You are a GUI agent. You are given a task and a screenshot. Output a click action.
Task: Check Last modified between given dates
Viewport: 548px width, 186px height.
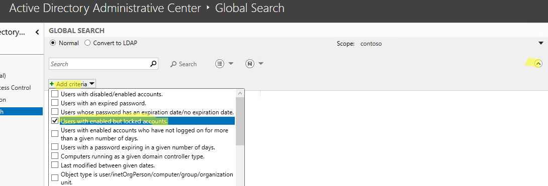point(54,165)
